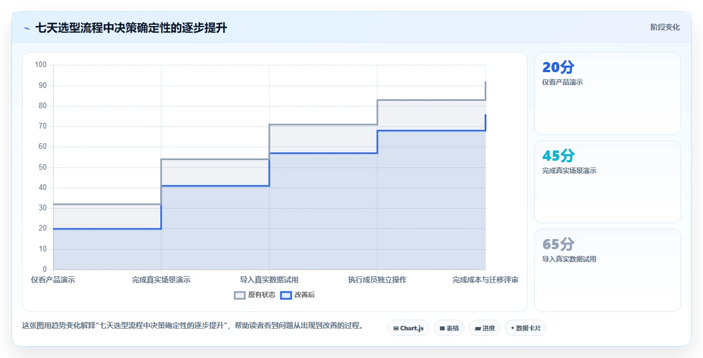Click the grey 原有状态 legend swatch
The height and width of the screenshot is (358, 703).
[240, 295]
